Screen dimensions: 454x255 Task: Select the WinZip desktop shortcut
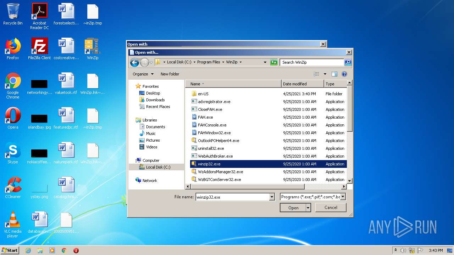(x=93, y=49)
